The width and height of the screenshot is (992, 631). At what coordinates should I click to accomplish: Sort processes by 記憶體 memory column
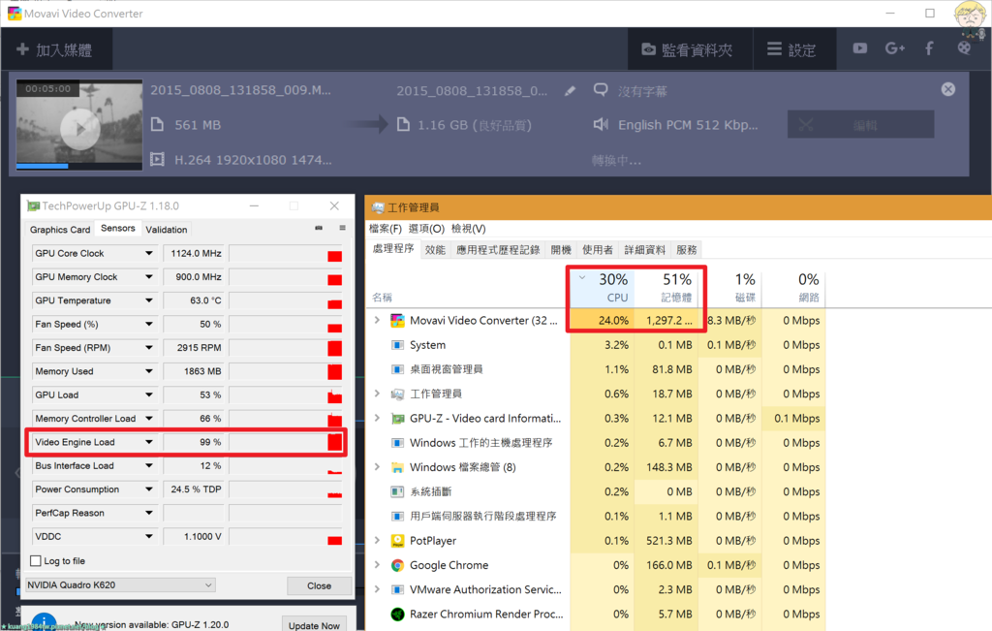(666, 287)
